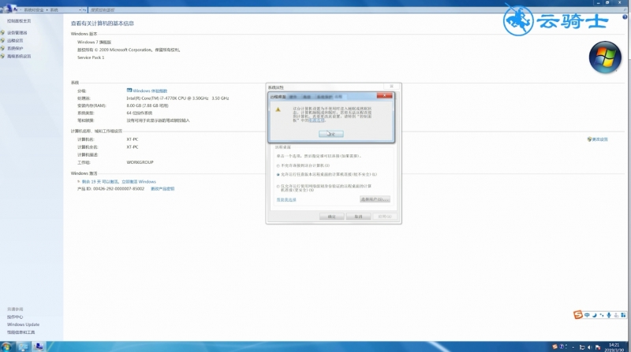Open 性能信息和工具 link in lower left
Viewport: 631px width, 352px height.
pyautogui.click(x=21, y=332)
